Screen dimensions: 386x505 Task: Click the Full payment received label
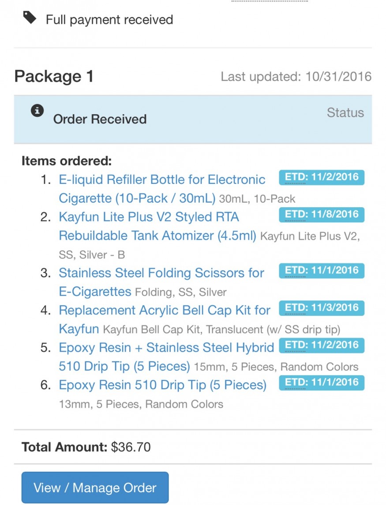(109, 20)
